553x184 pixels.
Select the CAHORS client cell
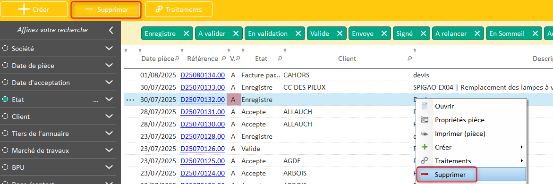[296, 75]
